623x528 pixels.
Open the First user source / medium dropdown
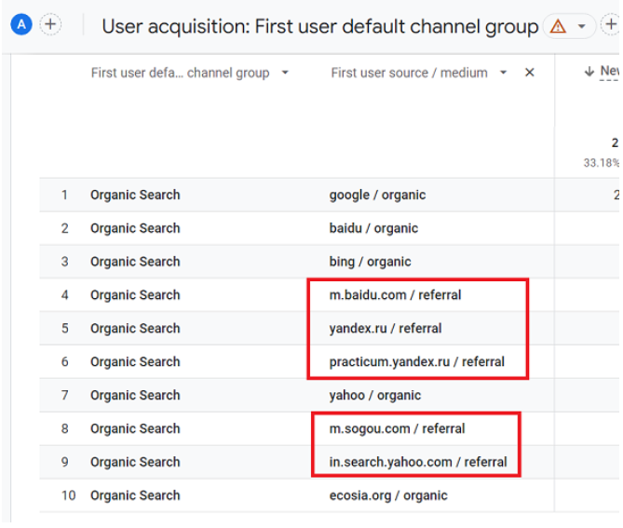point(504,73)
